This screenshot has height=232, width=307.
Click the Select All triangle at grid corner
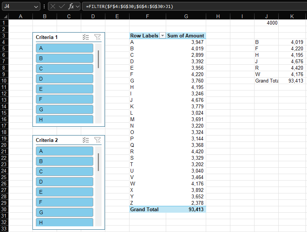(5, 16)
